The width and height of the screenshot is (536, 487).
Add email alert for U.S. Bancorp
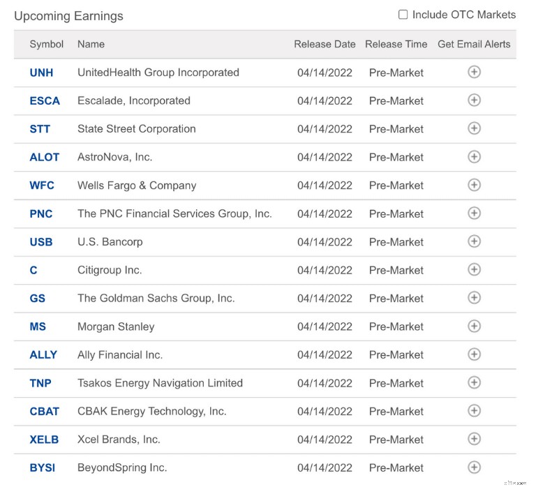click(474, 241)
